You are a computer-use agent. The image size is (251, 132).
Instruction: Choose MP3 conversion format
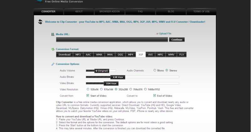78,55
